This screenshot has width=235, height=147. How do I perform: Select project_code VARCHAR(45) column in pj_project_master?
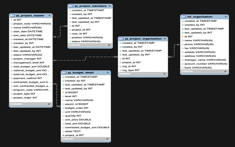click(32, 24)
